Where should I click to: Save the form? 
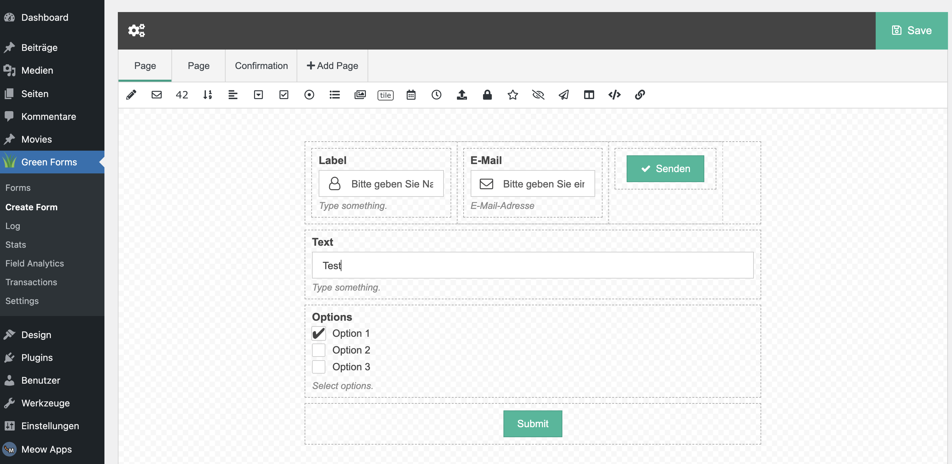912,30
